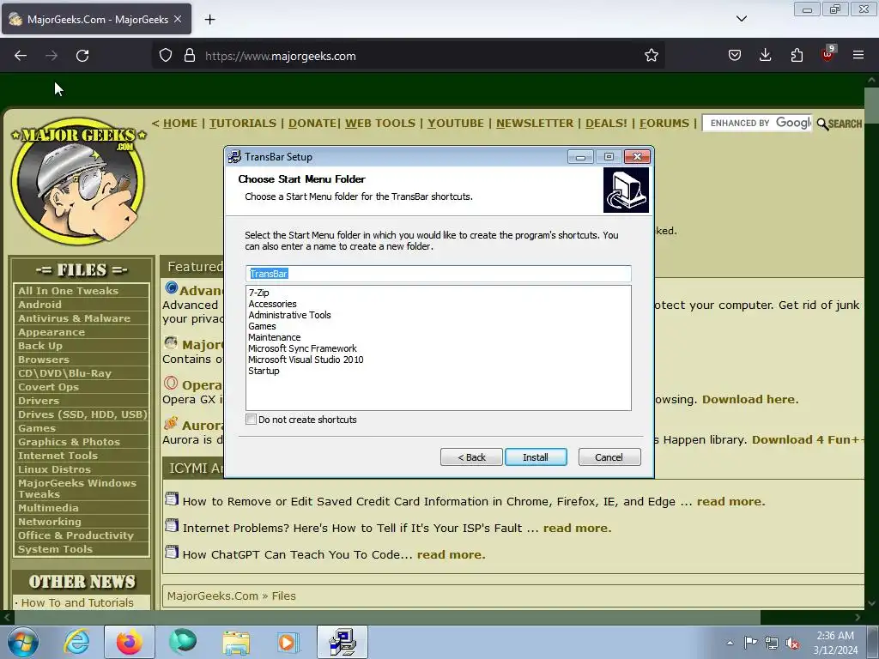Select the TransBar installer taskbar icon

pyautogui.click(x=343, y=642)
